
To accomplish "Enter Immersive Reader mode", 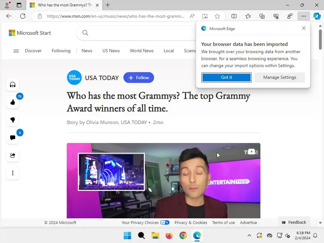I will click(x=205, y=16).
